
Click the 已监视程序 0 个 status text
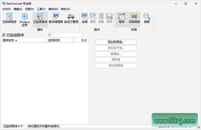point(13,126)
